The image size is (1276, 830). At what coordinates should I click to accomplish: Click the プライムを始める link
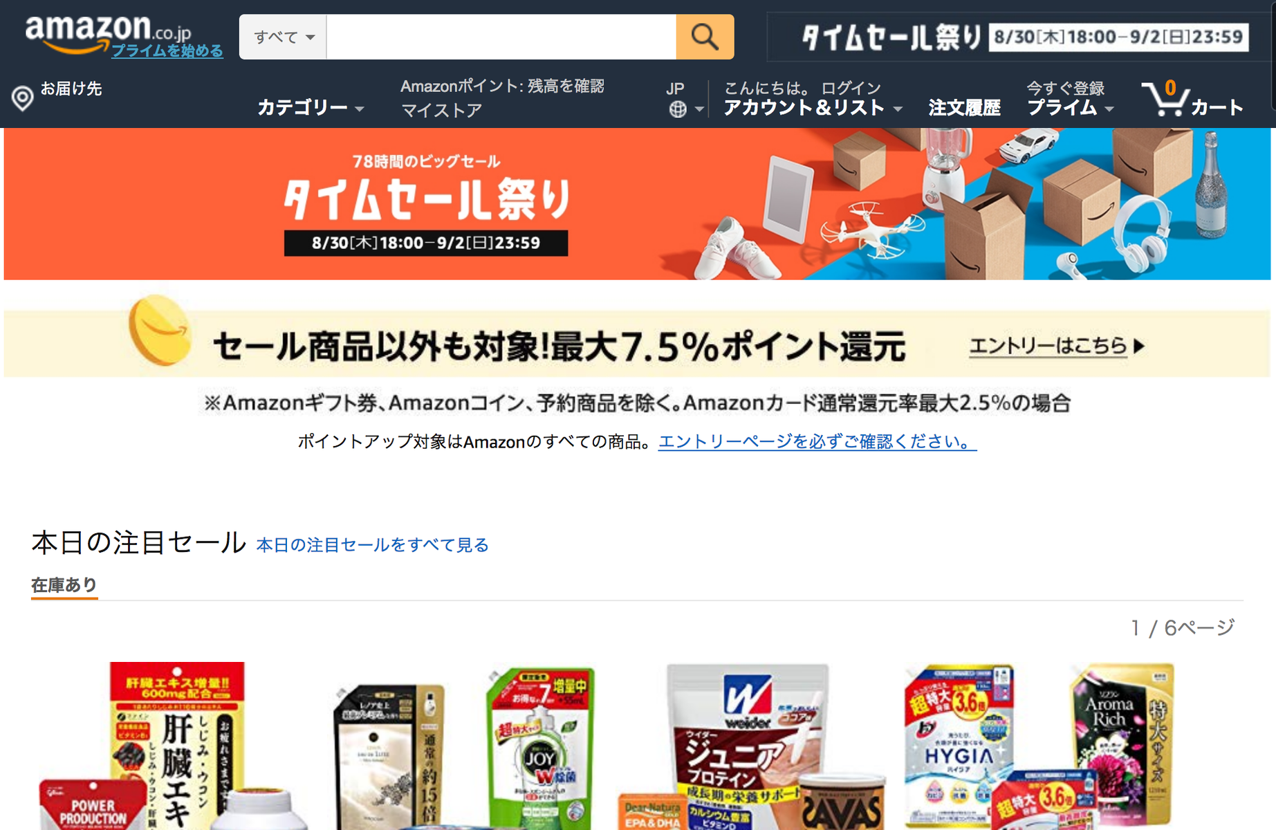pyautogui.click(x=167, y=50)
